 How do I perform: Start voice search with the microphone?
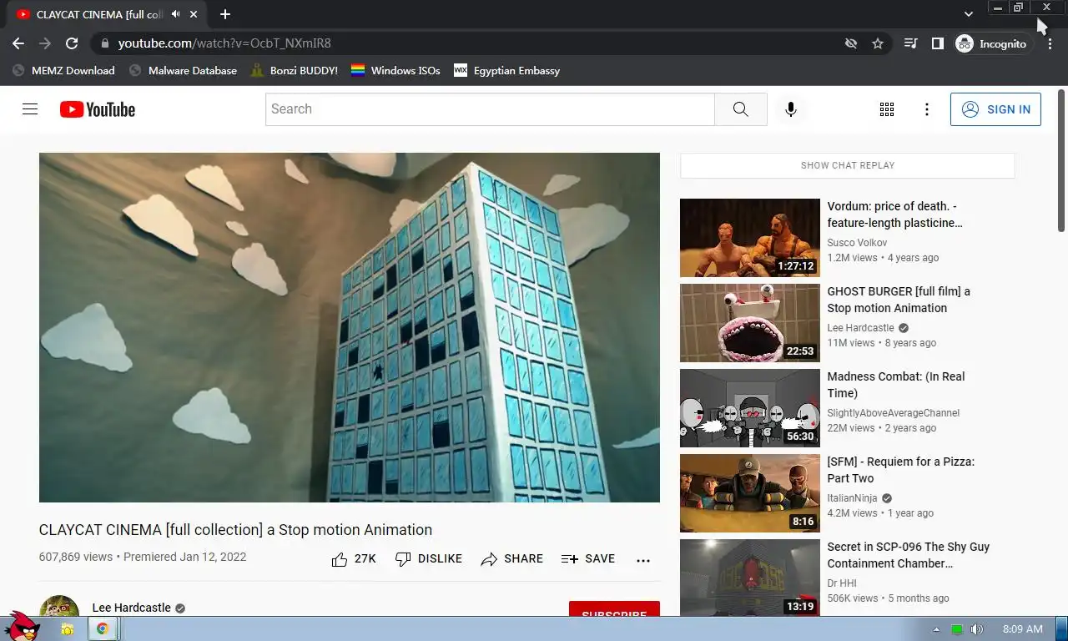(791, 109)
